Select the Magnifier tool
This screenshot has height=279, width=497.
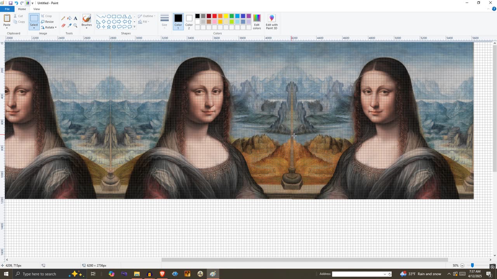click(x=75, y=26)
